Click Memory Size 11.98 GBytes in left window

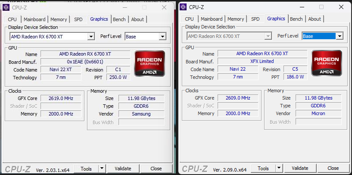click(x=141, y=98)
